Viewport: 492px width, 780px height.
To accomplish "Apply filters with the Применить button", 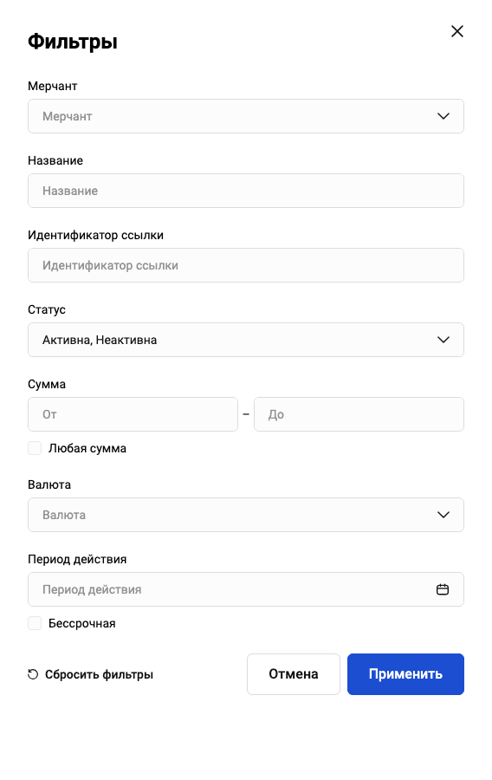I will coord(405,674).
